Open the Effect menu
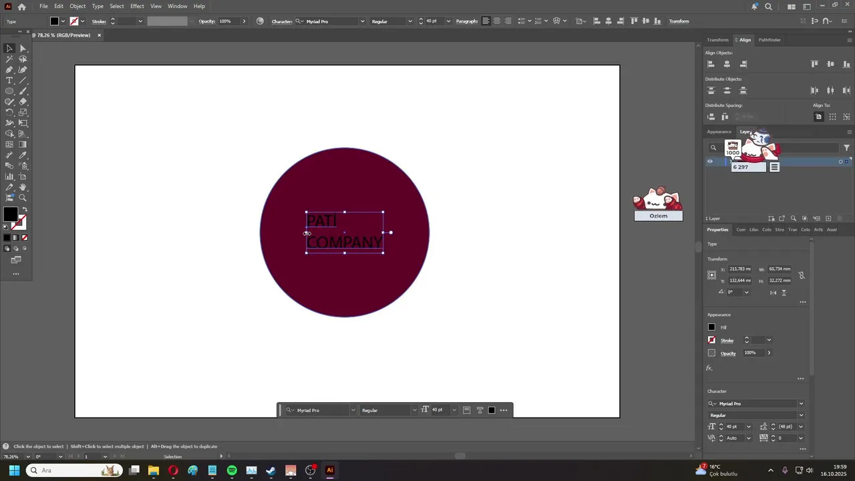855x481 pixels. (137, 6)
